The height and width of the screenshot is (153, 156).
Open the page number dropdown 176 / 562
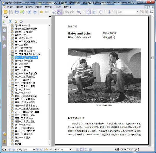click(34, 150)
